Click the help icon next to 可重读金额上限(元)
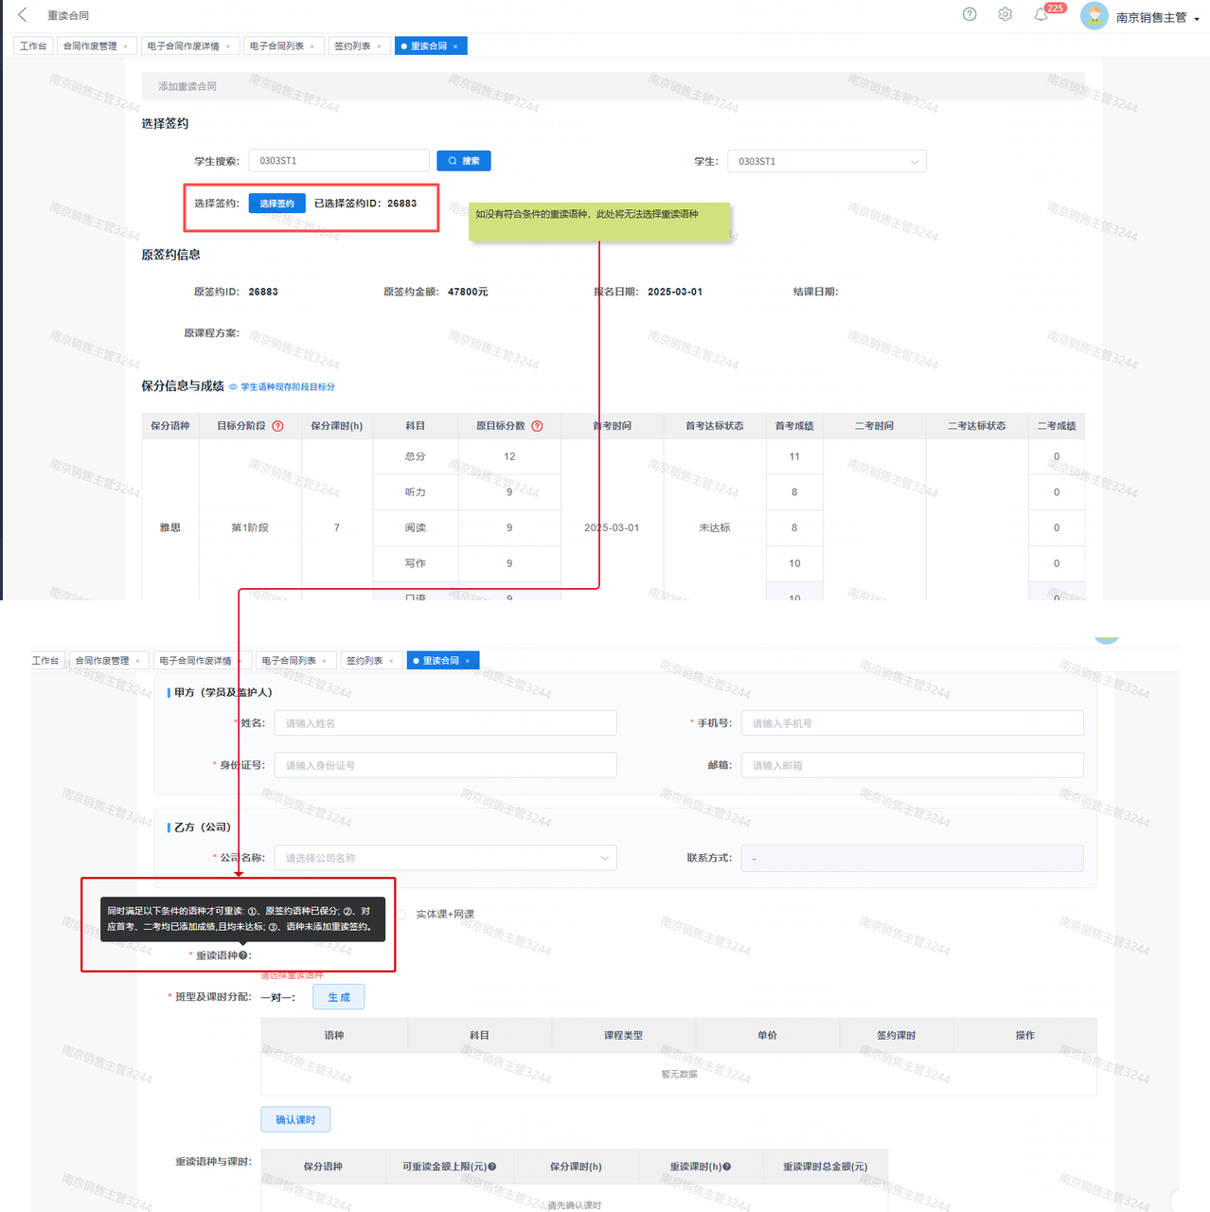 coord(492,1167)
